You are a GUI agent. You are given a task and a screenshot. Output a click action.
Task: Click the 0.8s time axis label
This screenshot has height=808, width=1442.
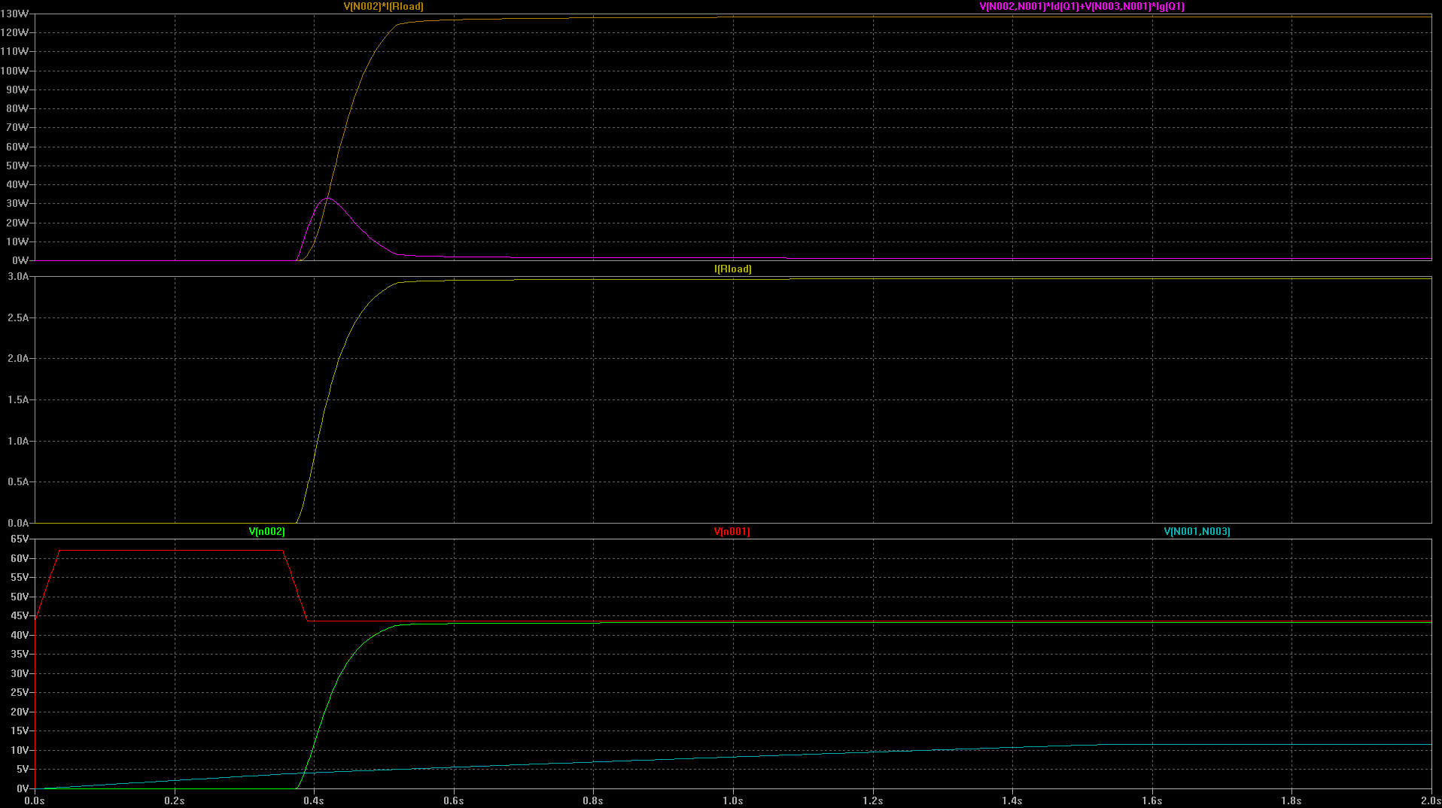pos(593,800)
